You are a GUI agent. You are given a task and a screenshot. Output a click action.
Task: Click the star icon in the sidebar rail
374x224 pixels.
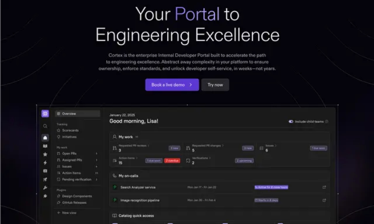tap(45, 154)
